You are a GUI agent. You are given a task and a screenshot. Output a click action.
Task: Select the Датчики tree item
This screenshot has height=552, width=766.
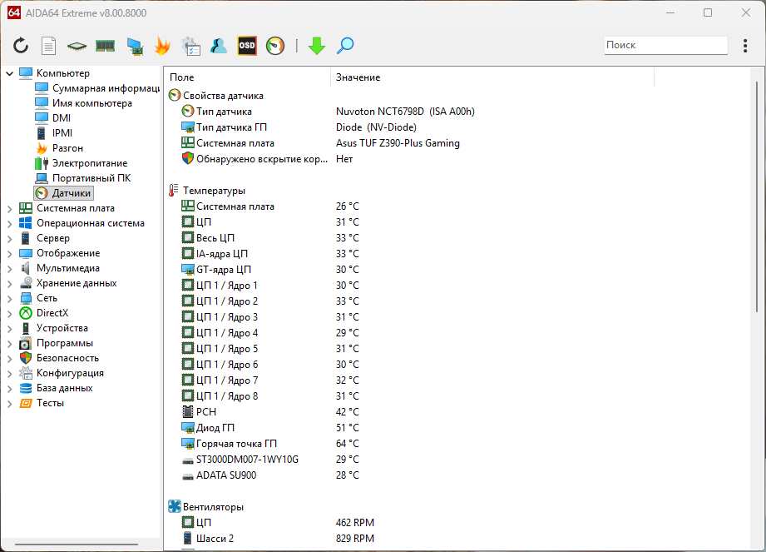(x=63, y=193)
